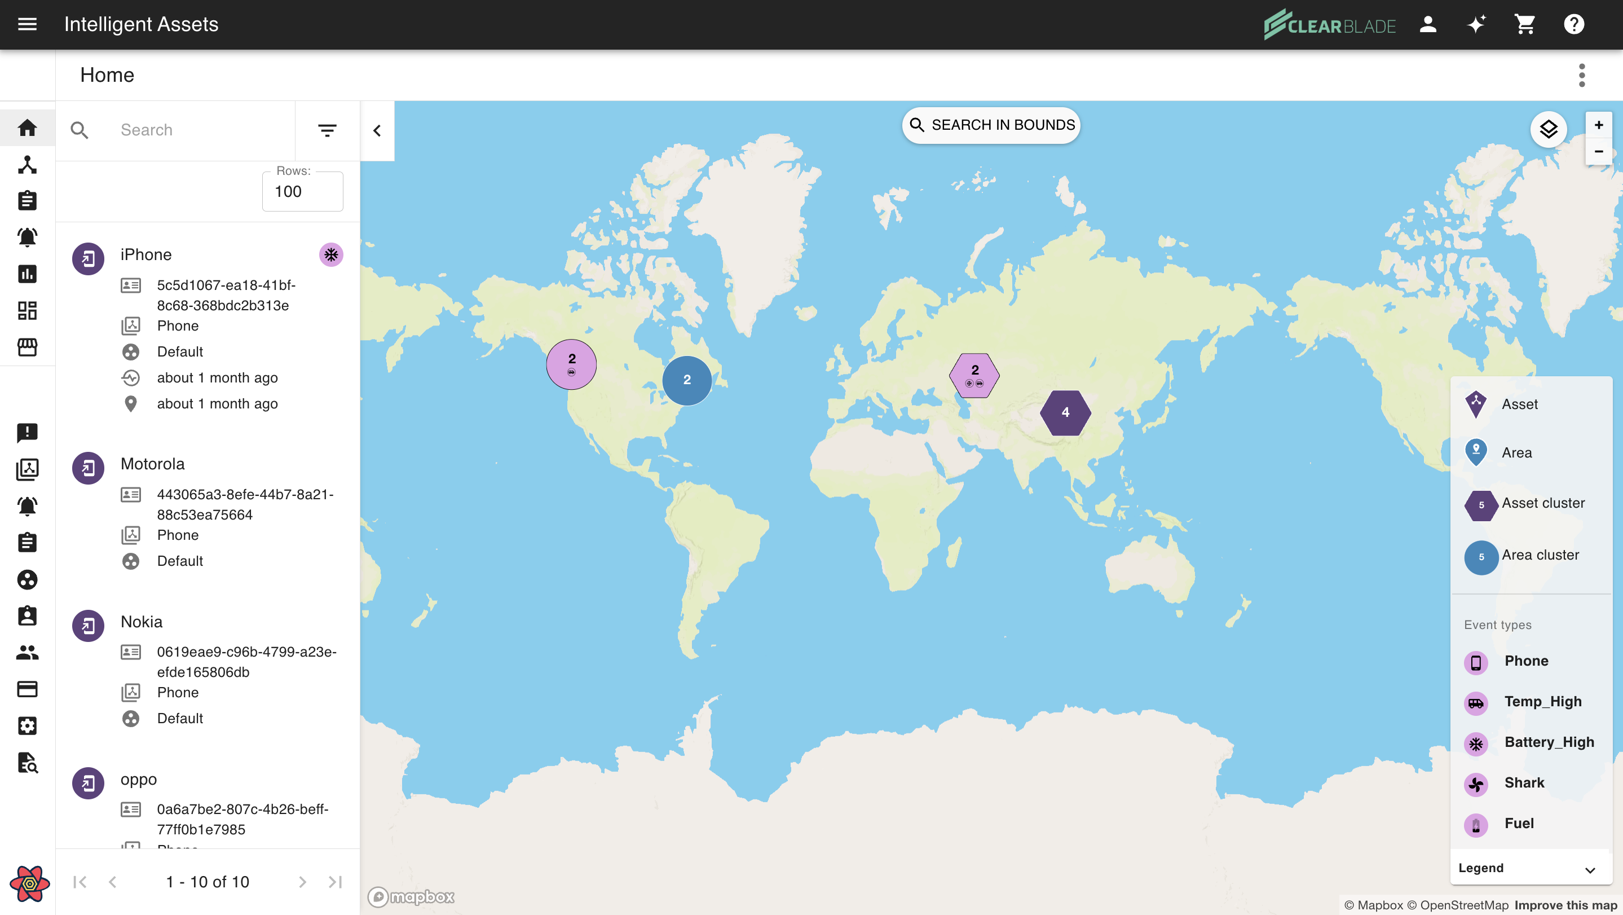The height and width of the screenshot is (915, 1623).
Task: Click the Home sidebar icon
Action: point(27,128)
